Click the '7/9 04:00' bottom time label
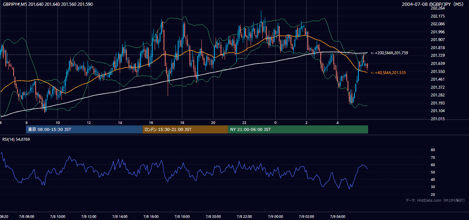The width and height of the screenshot is (469, 220). 338,217
